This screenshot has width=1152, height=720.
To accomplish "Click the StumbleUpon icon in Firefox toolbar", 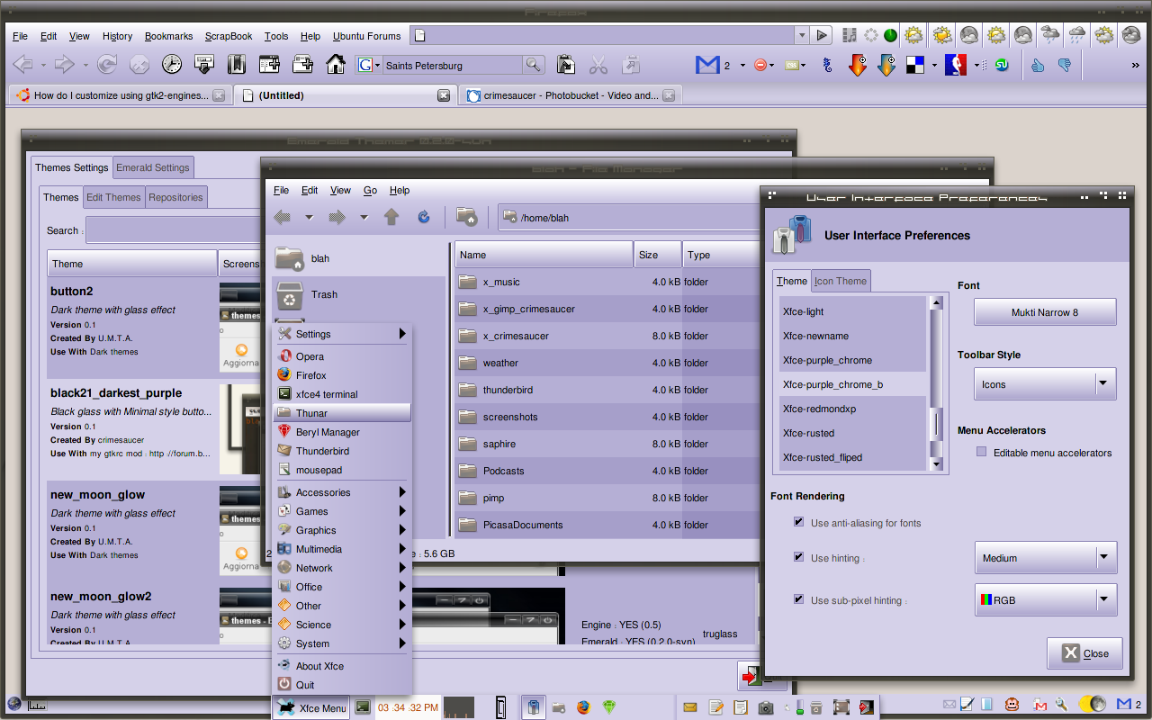I will [x=1002, y=65].
